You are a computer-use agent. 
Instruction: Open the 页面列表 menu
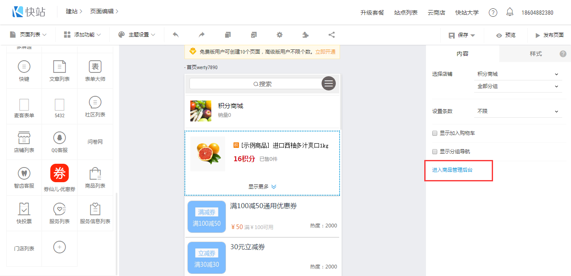[28, 35]
